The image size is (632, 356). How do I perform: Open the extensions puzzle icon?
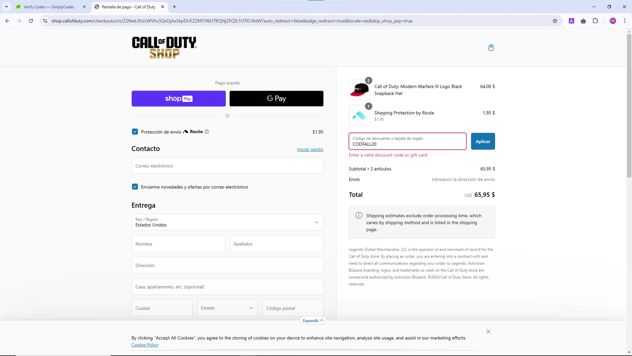pos(595,21)
